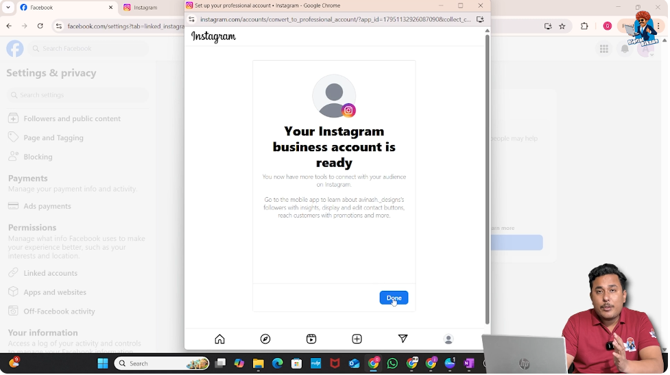Open File Explorer from the taskbar

(259, 364)
